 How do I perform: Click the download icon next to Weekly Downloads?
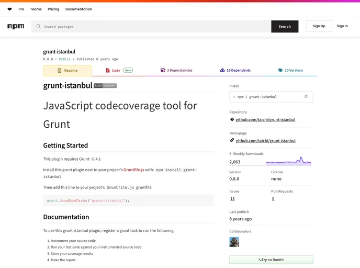[230, 154]
